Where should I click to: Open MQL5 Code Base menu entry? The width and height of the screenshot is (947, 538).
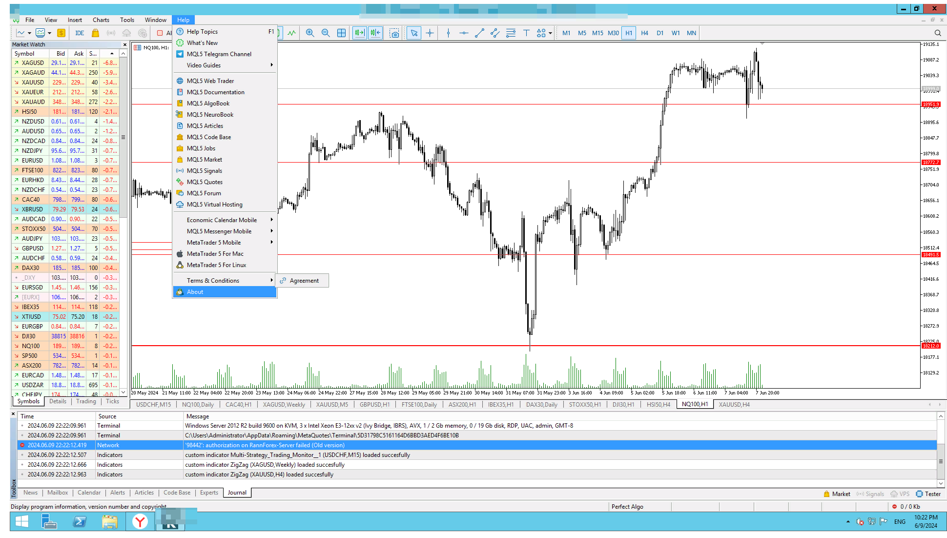pyautogui.click(x=225, y=137)
